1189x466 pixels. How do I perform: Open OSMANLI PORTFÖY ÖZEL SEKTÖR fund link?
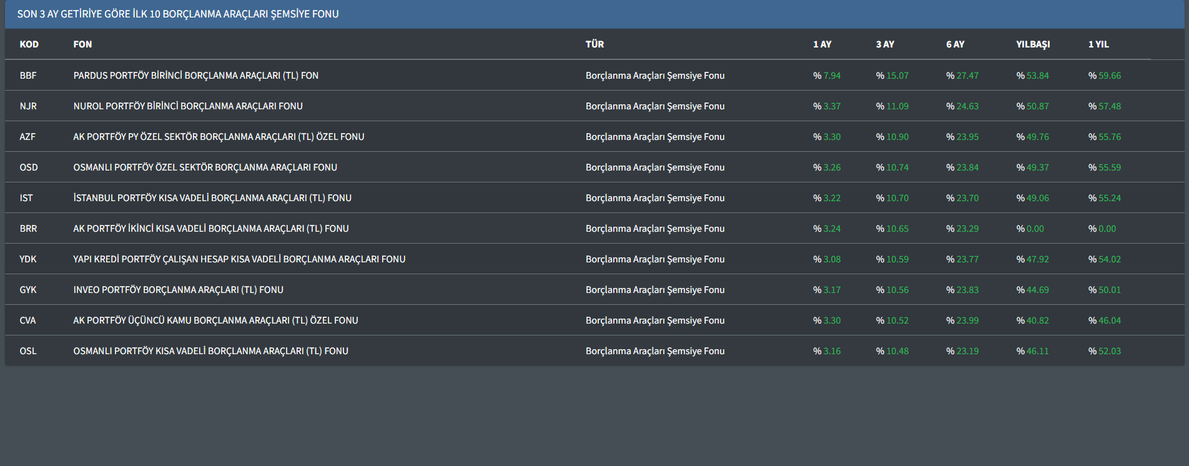(205, 167)
